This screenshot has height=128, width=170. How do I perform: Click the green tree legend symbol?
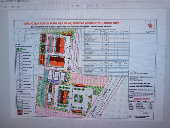pyautogui.click(x=19, y=49)
